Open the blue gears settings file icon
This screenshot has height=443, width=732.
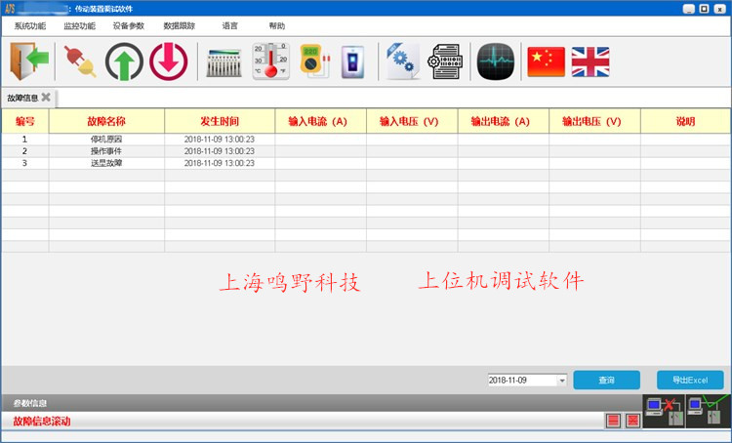click(x=402, y=61)
